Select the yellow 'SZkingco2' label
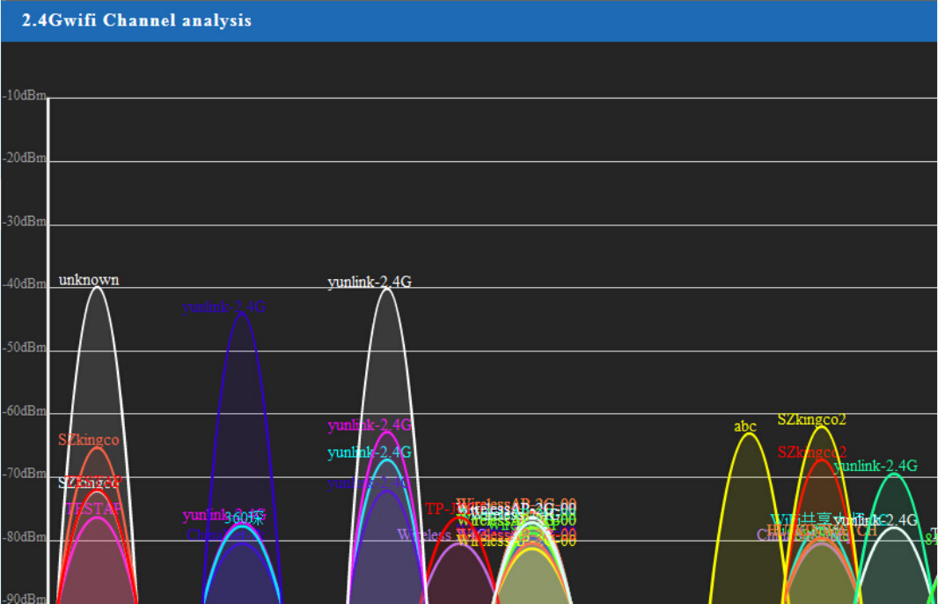 tap(812, 420)
